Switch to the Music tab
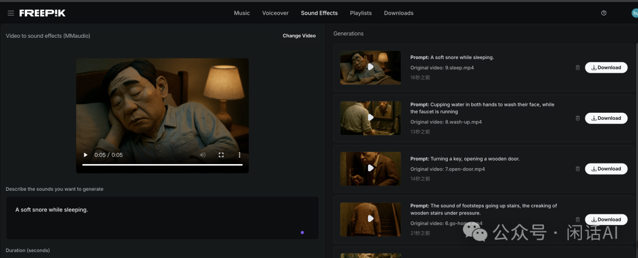The height and width of the screenshot is (258, 638). 242,13
